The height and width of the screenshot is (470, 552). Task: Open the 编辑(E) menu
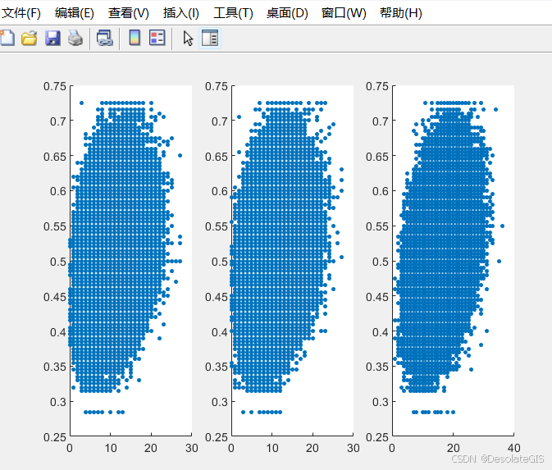click(75, 13)
